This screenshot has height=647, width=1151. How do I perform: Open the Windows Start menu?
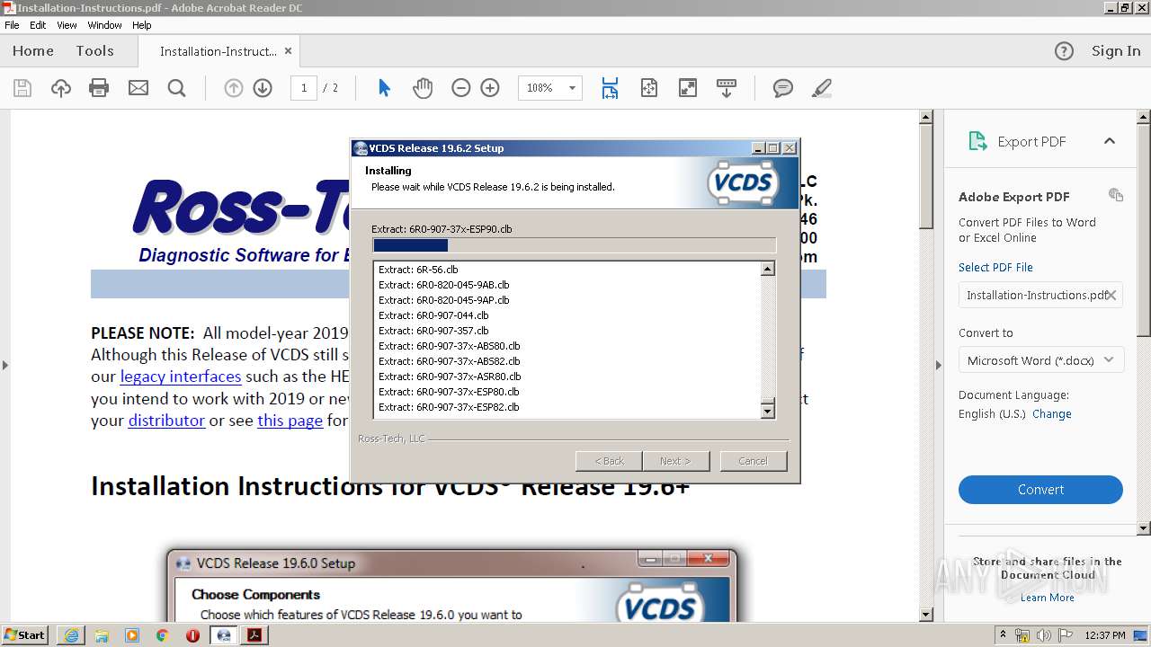[x=24, y=635]
